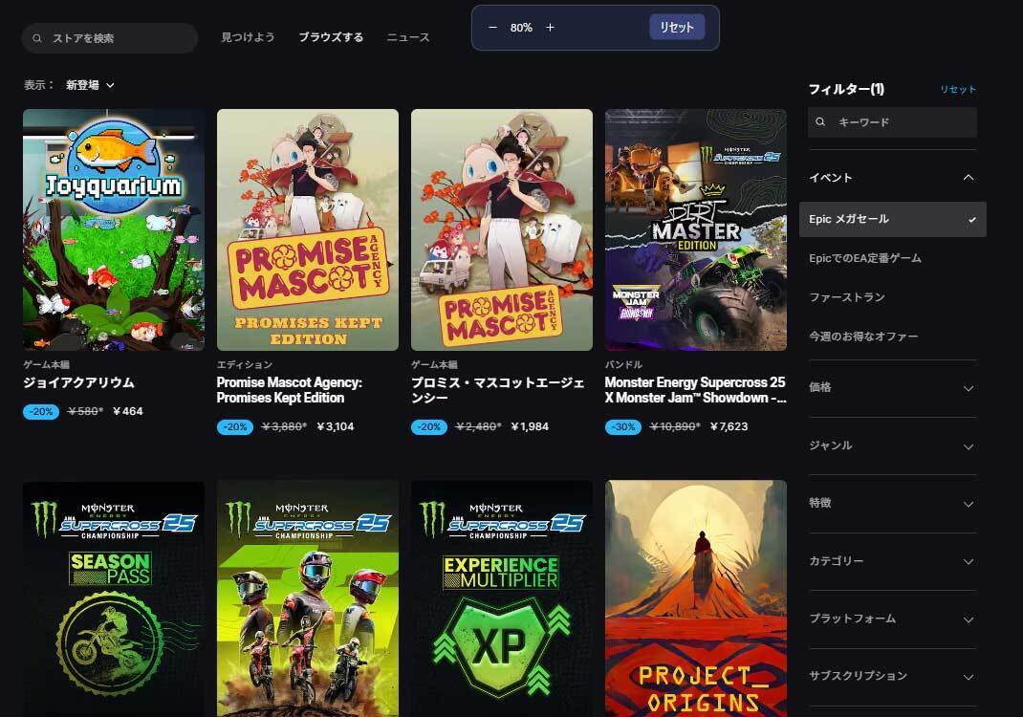This screenshot has width=1023, height=717.
Task: Decrease zoom with the minus button
Action: coord(492,28)
